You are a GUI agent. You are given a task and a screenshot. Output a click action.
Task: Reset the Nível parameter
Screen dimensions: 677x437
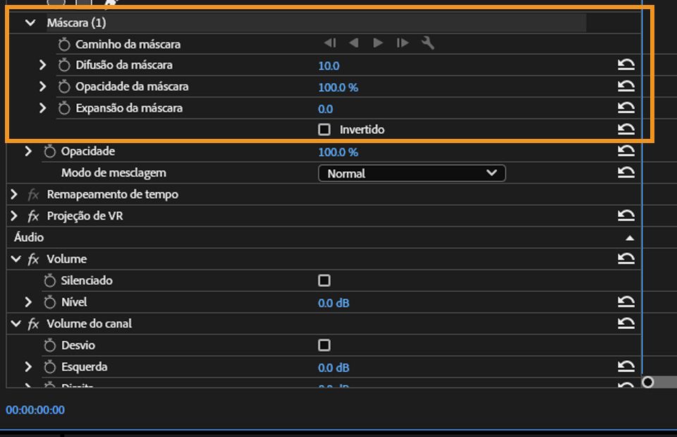point(626,302)
